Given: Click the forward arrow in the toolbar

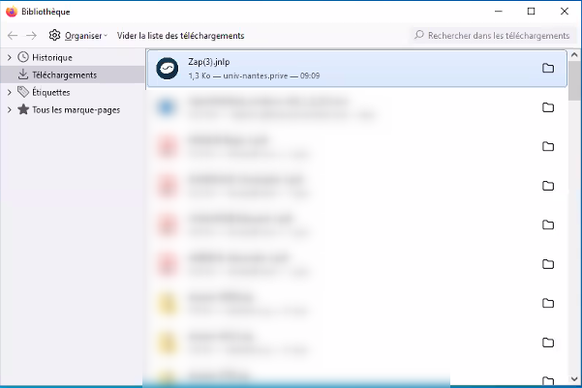Looking at the screenshot, I should [32, 36].
